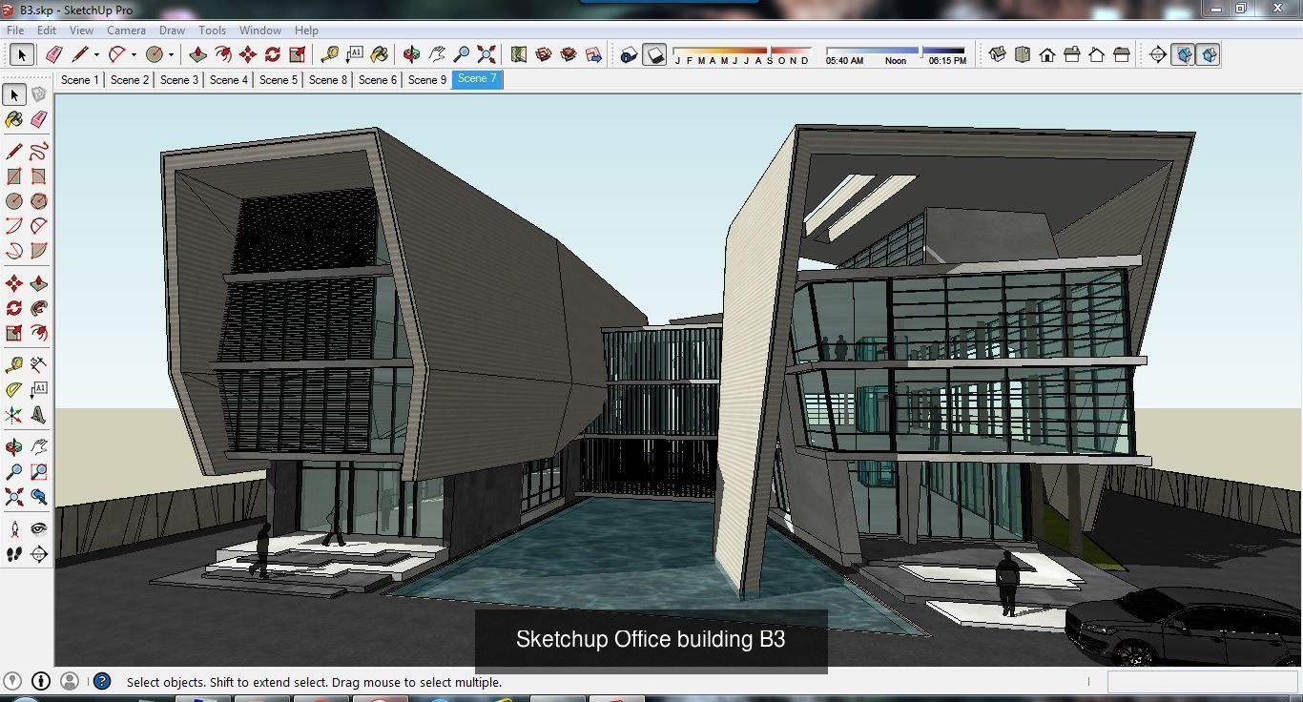Viewport: 1303px width, 702px height.
Task: Switch to Scene 5 tab
Action: [278, 80]
